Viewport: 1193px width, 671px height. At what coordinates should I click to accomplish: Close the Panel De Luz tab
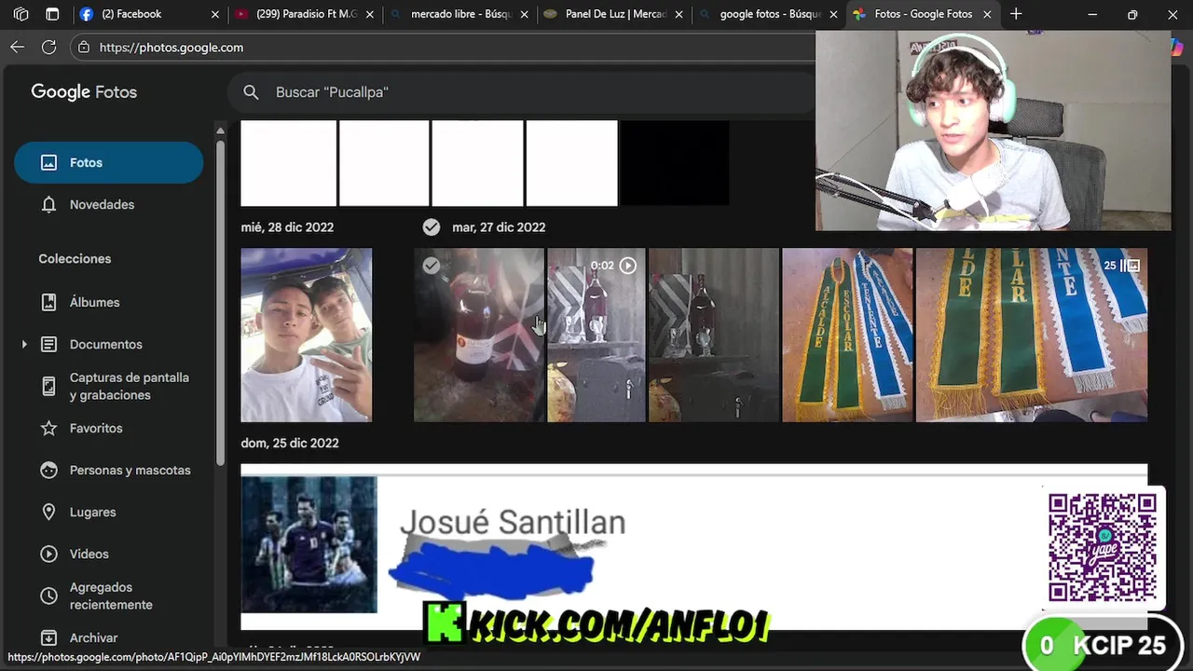[679, 14]
